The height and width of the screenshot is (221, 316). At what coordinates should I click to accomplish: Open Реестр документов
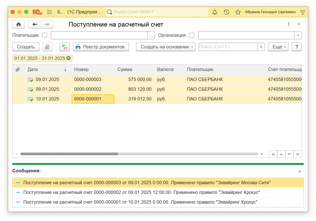pyautogui.click(x=101, y=47)
